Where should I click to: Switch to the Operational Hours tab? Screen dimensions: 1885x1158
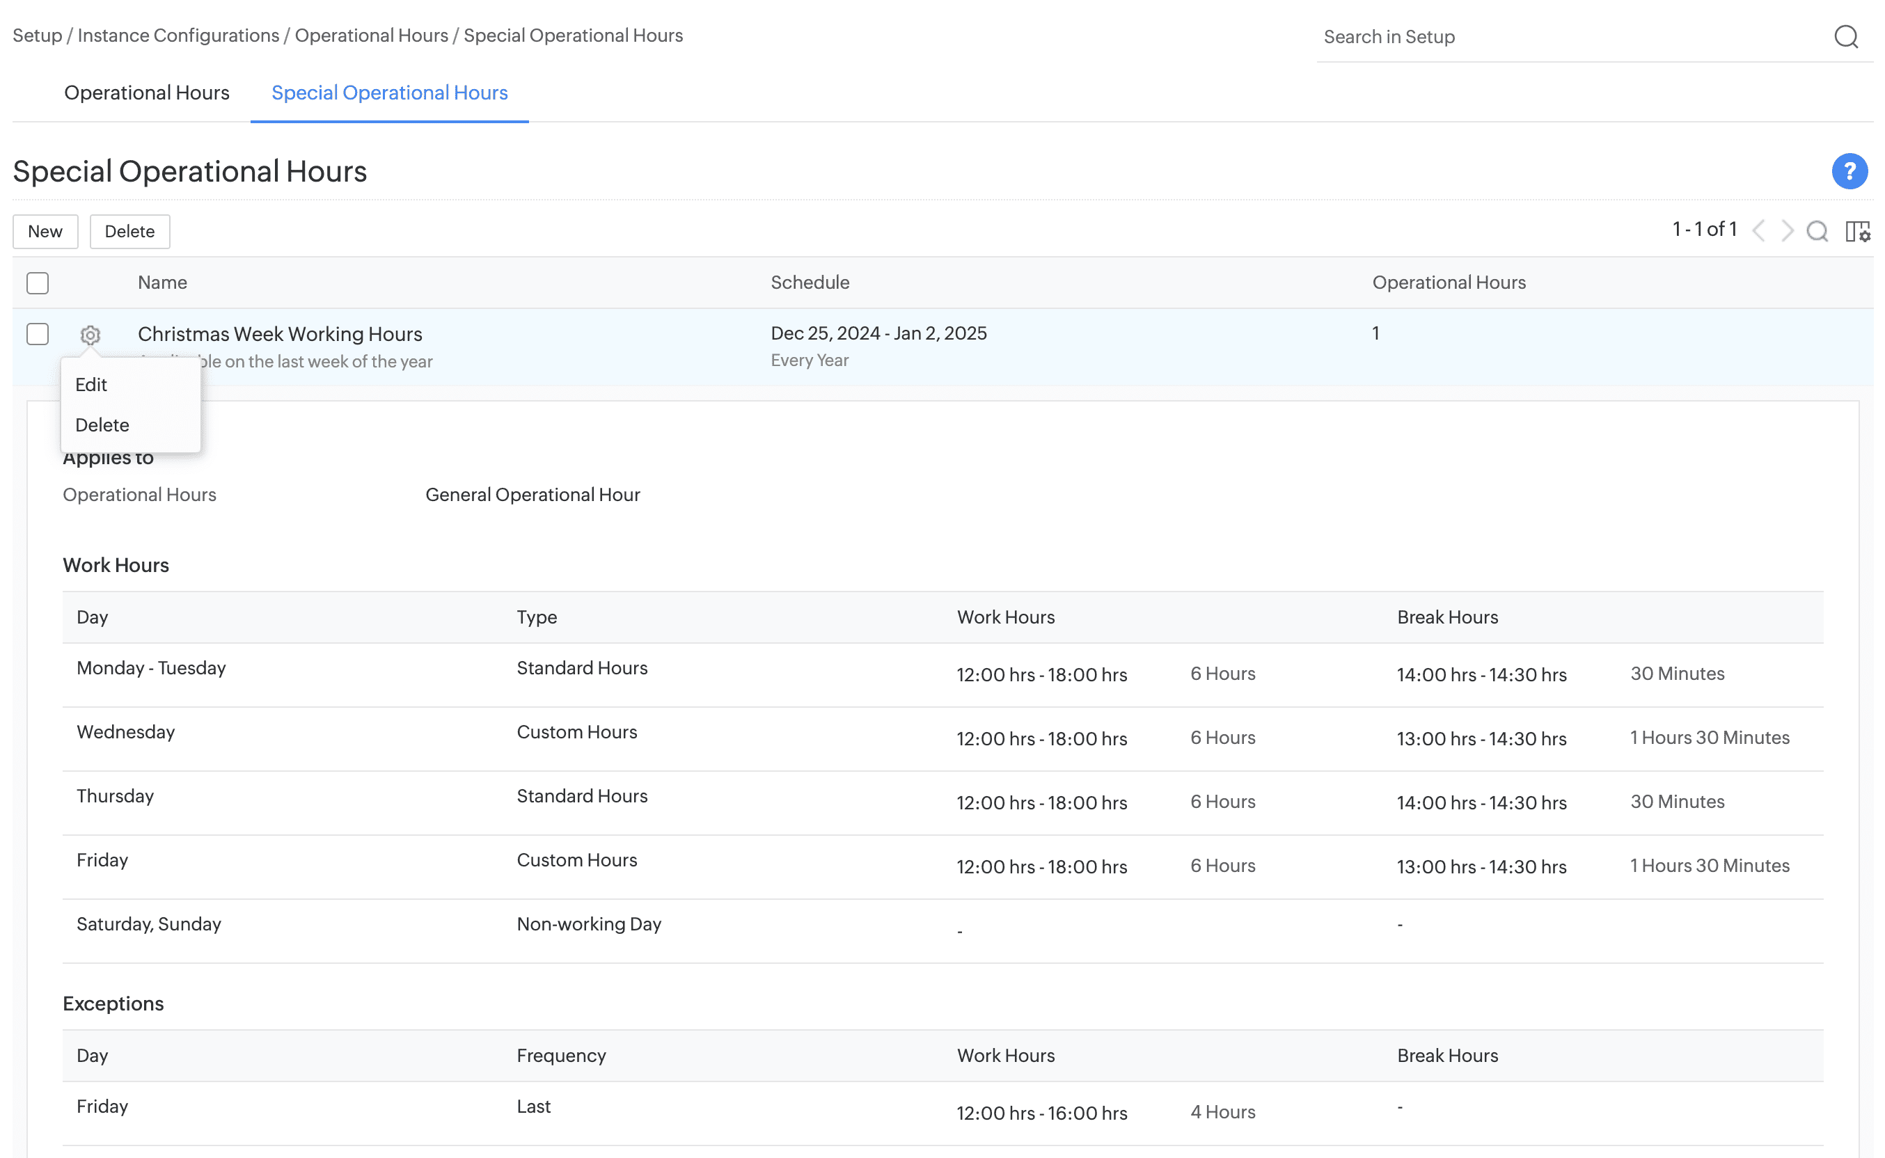coord(146,93)
